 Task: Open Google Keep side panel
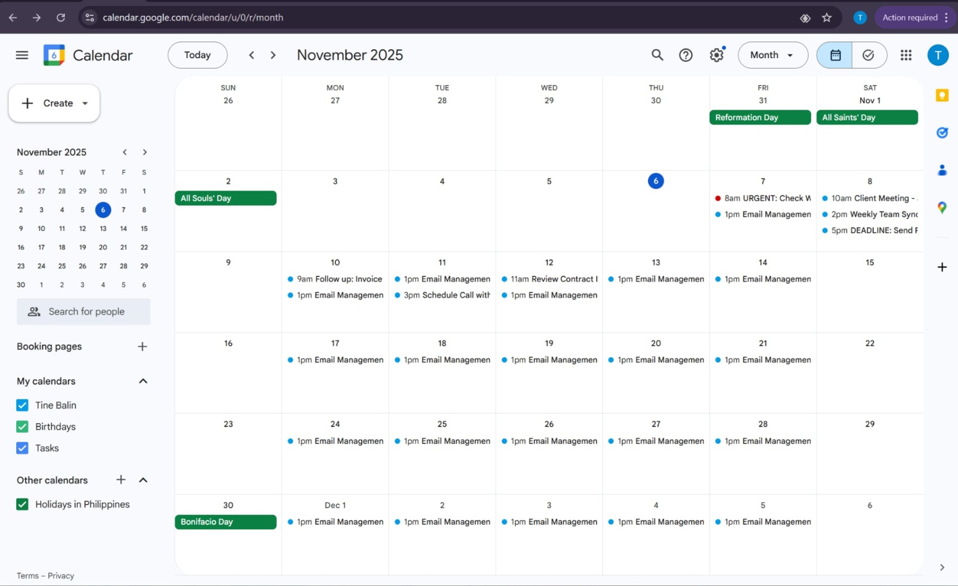pyautogui.click(x=942, y=95)
